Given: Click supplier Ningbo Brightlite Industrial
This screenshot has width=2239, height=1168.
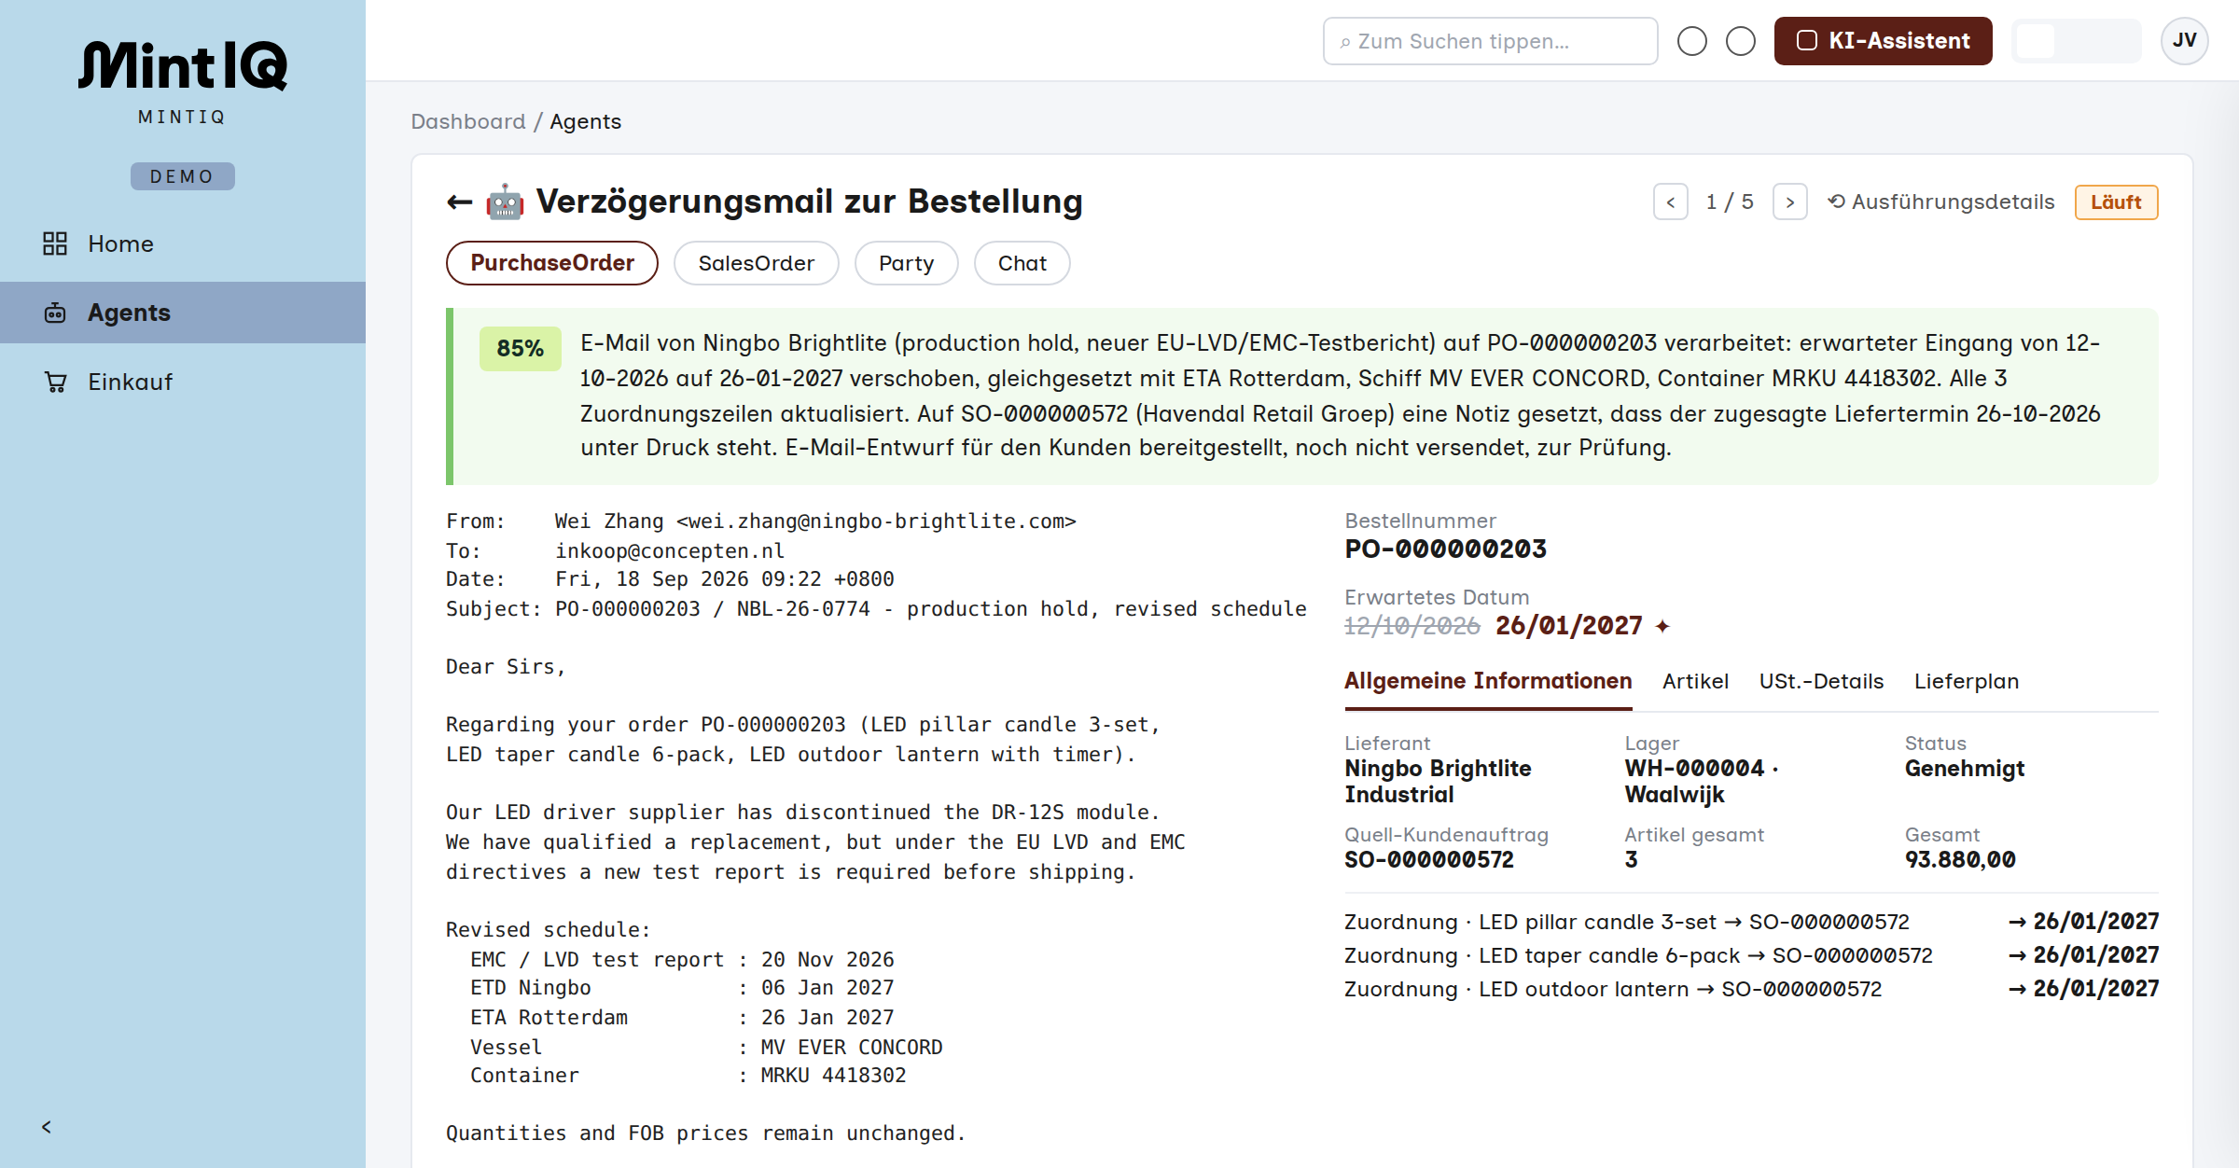Looking at the screenshot, I should (x=1438, y=781).
